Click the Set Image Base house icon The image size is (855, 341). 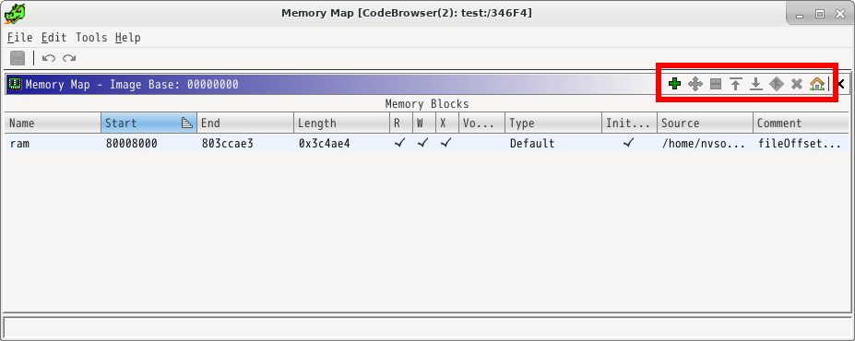[x=817, y=84]
